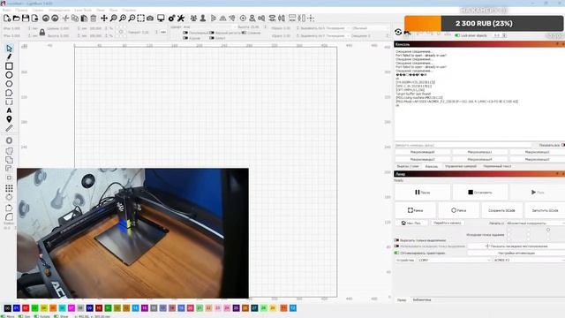Image resolution: width=565 pixels, height=318 pixels.
Task: Click the laser camera video overlay
Action: tap(132, 233)
